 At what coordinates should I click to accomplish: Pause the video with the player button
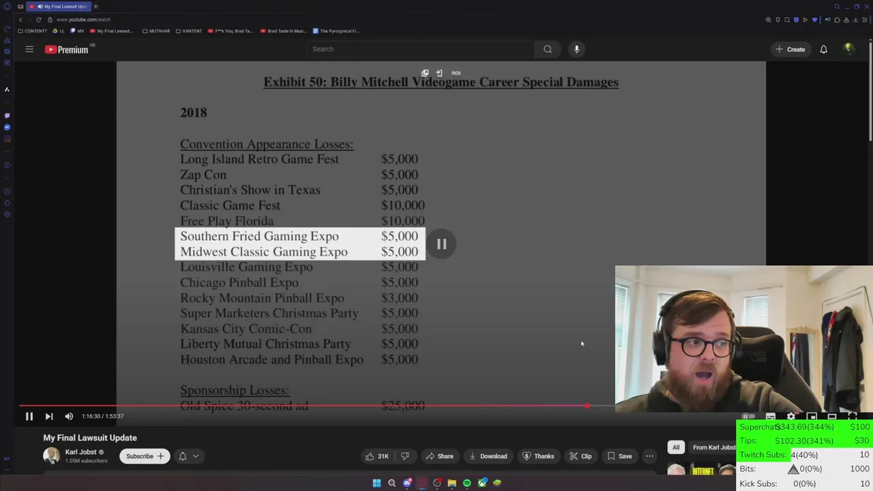(29, 416)
